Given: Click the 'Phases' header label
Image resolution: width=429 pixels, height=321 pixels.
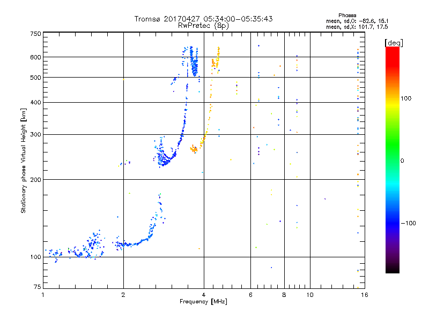Looking at the screenshot, I should click(x=347, y=16).
